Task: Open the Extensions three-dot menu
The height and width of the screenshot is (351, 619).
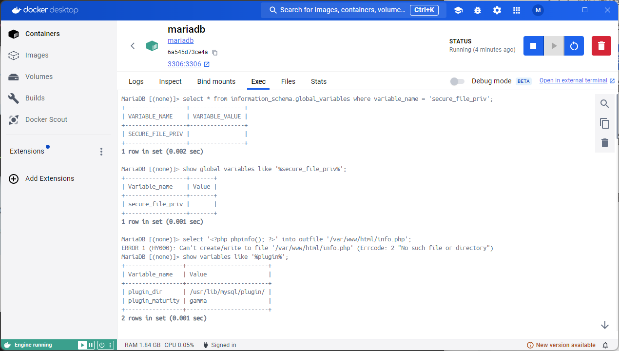Action: tap(101, 152)
